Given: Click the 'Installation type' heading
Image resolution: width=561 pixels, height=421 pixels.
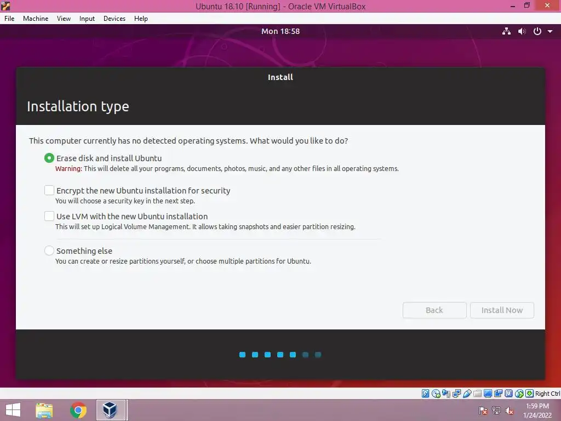Looking at the screenshot, I should (x=78, y=106).
